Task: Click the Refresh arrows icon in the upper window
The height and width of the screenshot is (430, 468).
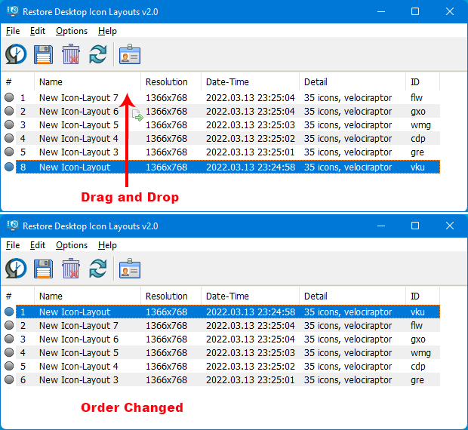Action: pos(98,55)
